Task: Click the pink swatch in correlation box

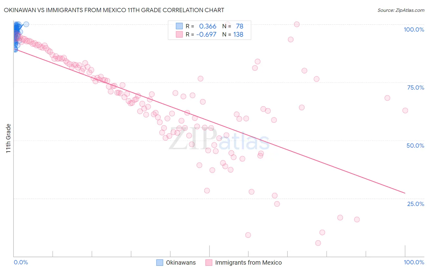Action: tap(179, 34)
